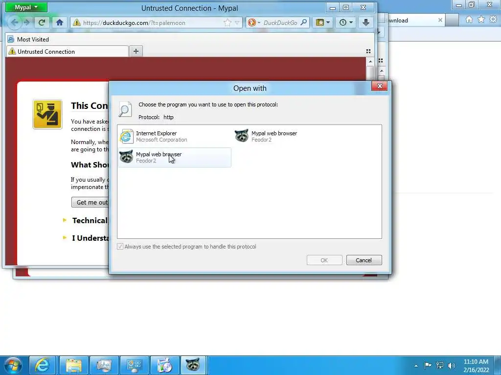Viewport: 501px width, 375px height.
Task: Open the green Mypal menu button
Action: tap(26, 7)
